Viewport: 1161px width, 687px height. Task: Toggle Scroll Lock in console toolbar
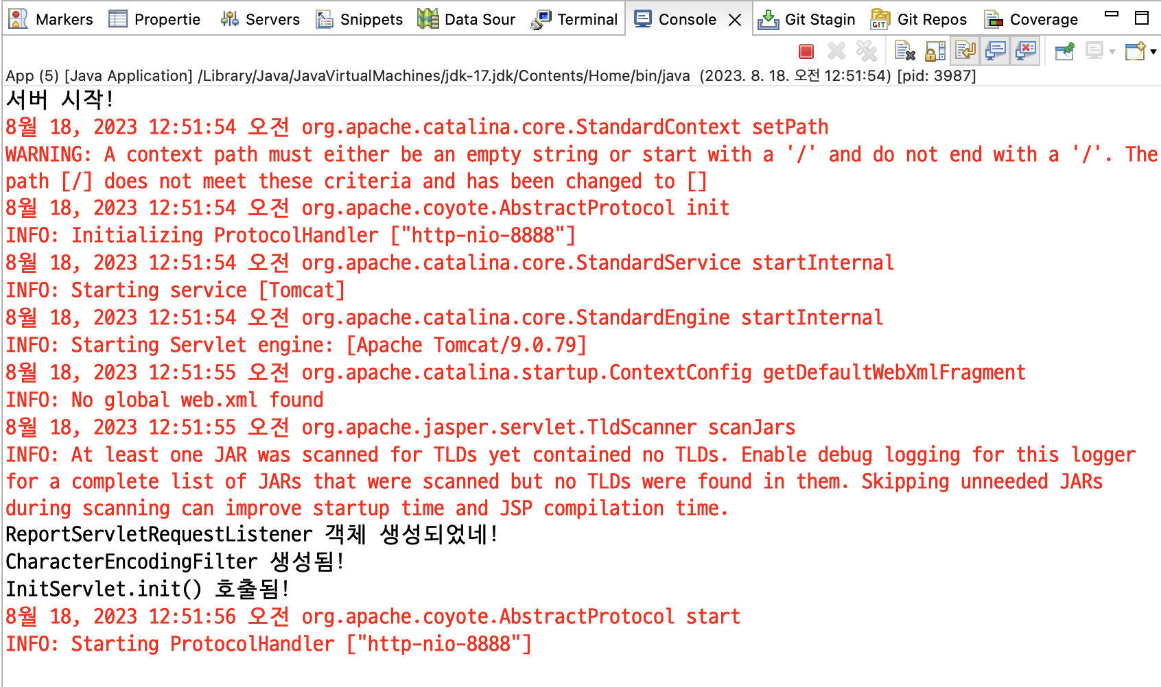935,51
